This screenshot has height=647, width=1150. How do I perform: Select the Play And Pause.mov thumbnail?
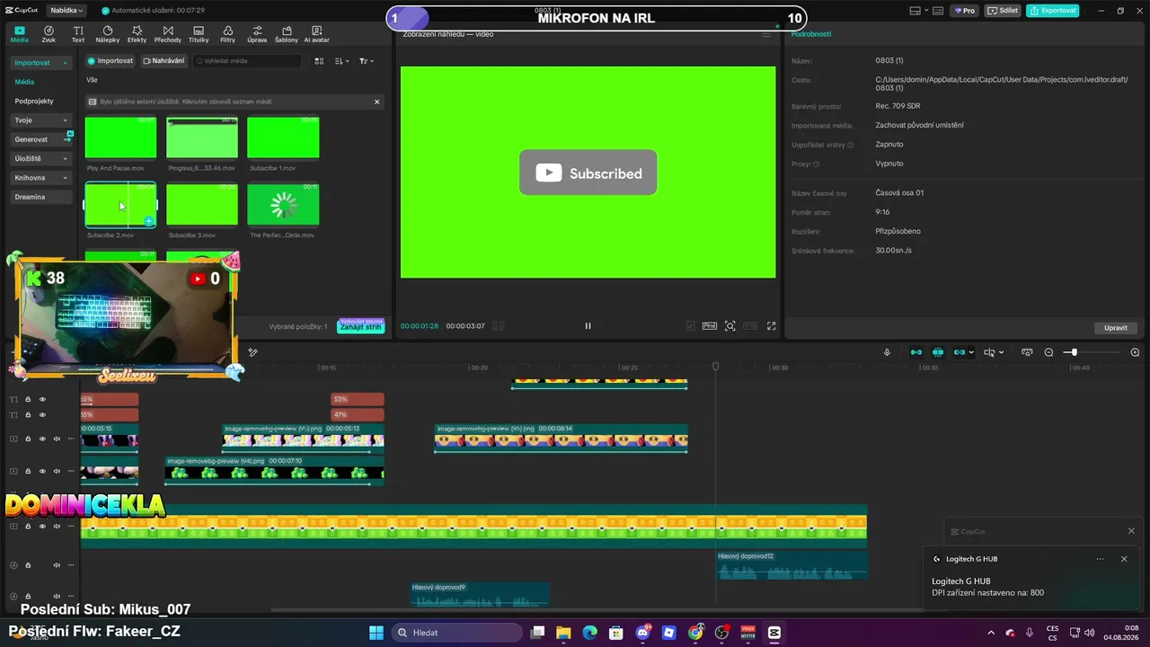pyautogui.click(x=120, y=137)
